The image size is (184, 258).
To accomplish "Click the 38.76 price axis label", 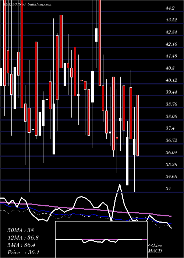I will click(x=171, y=104).
